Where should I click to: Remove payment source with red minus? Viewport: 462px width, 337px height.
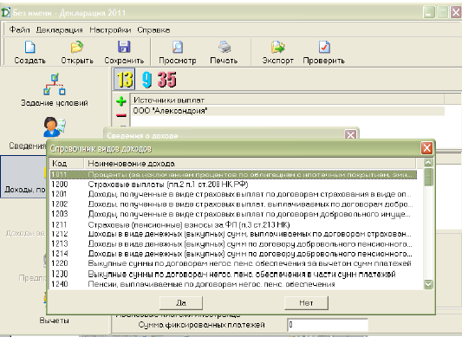point(121,115)
